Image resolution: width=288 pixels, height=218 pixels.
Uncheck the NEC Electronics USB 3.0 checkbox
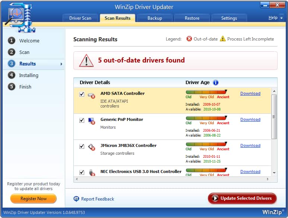tap(82, 172)
